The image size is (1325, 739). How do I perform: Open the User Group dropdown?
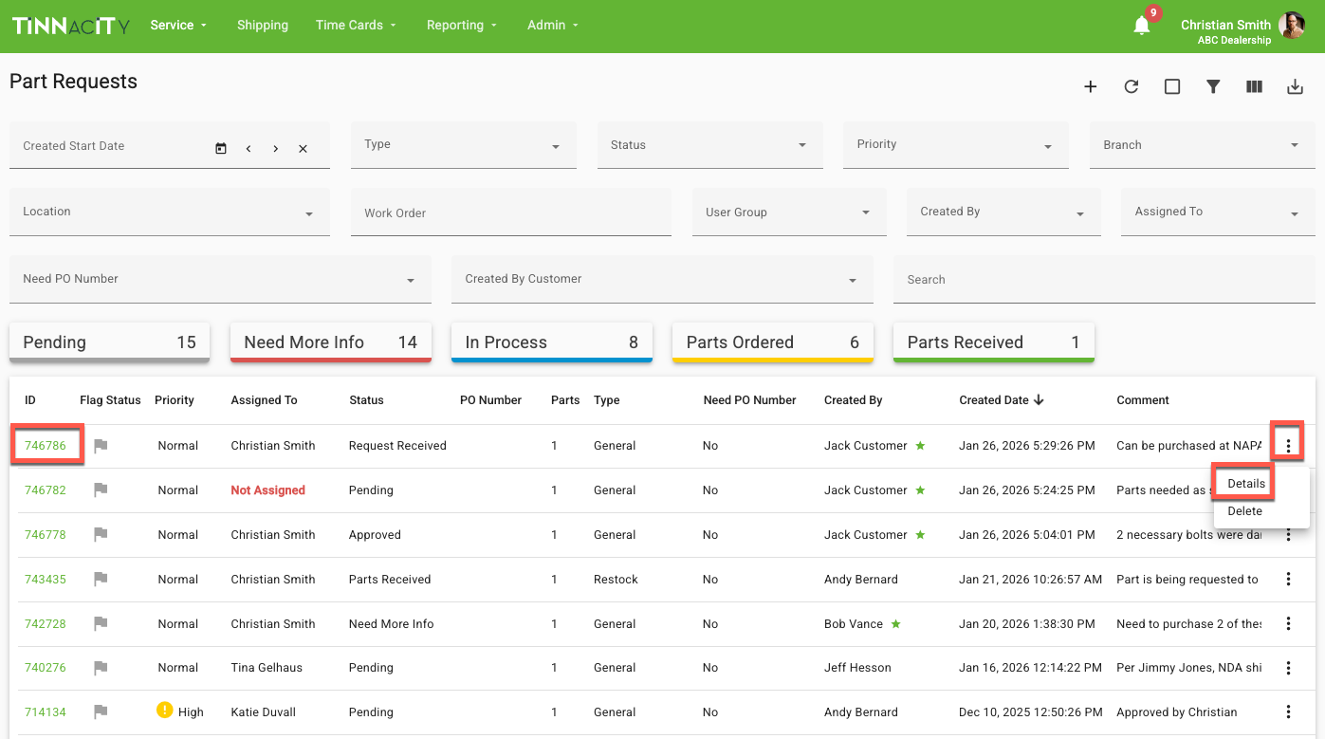tap(789, 212)
